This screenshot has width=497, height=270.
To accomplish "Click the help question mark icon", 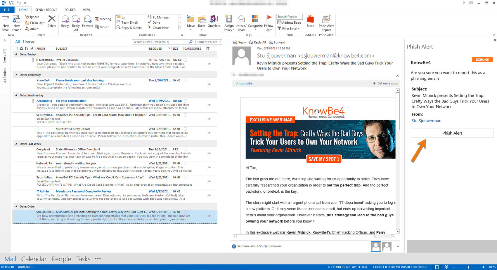I will (x=463, y=3).
